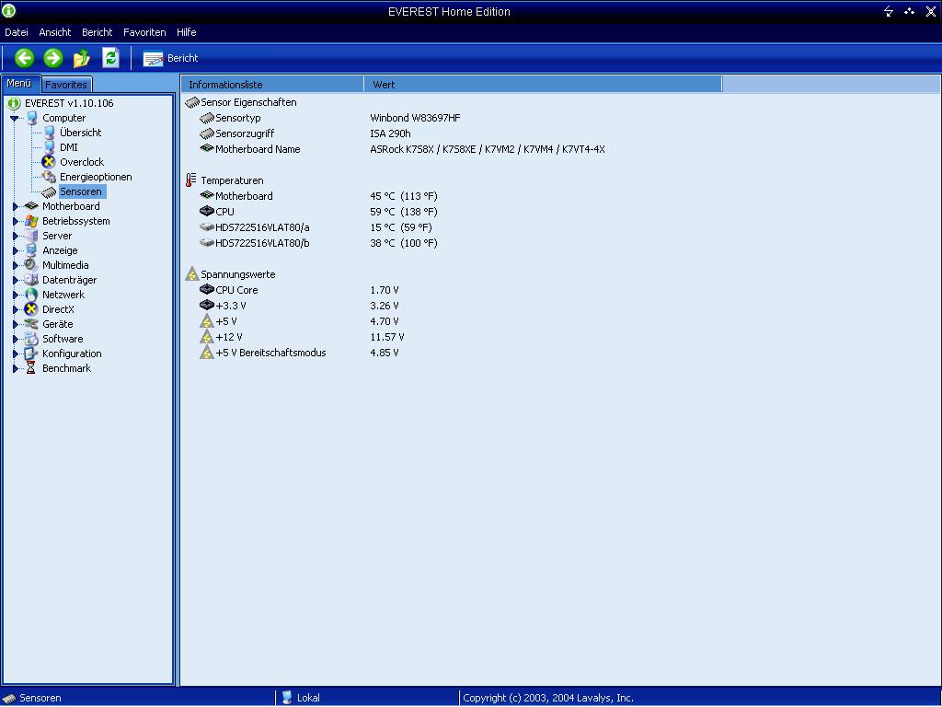Open the Bericht menu
This screenshot has width=942, height=707.
click(x=97, y=32)
